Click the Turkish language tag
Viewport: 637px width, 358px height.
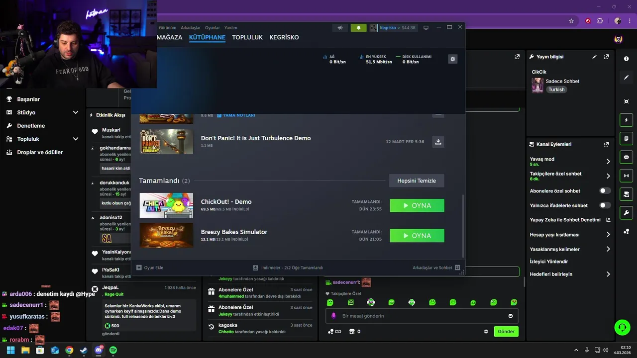[556, 89]
